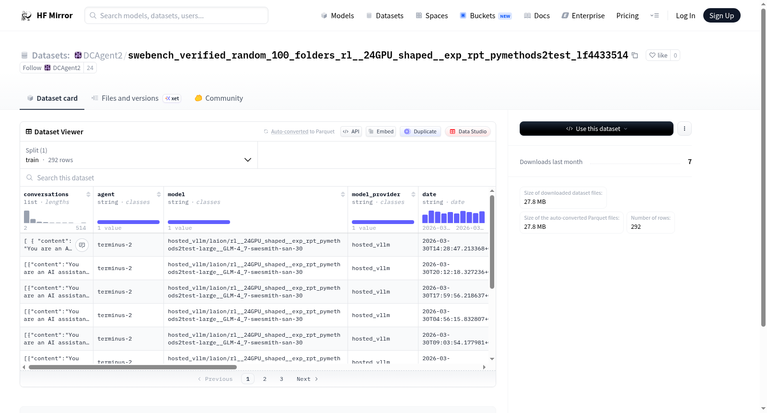
Task: Open the Pricing page
Action: (628, 16)
